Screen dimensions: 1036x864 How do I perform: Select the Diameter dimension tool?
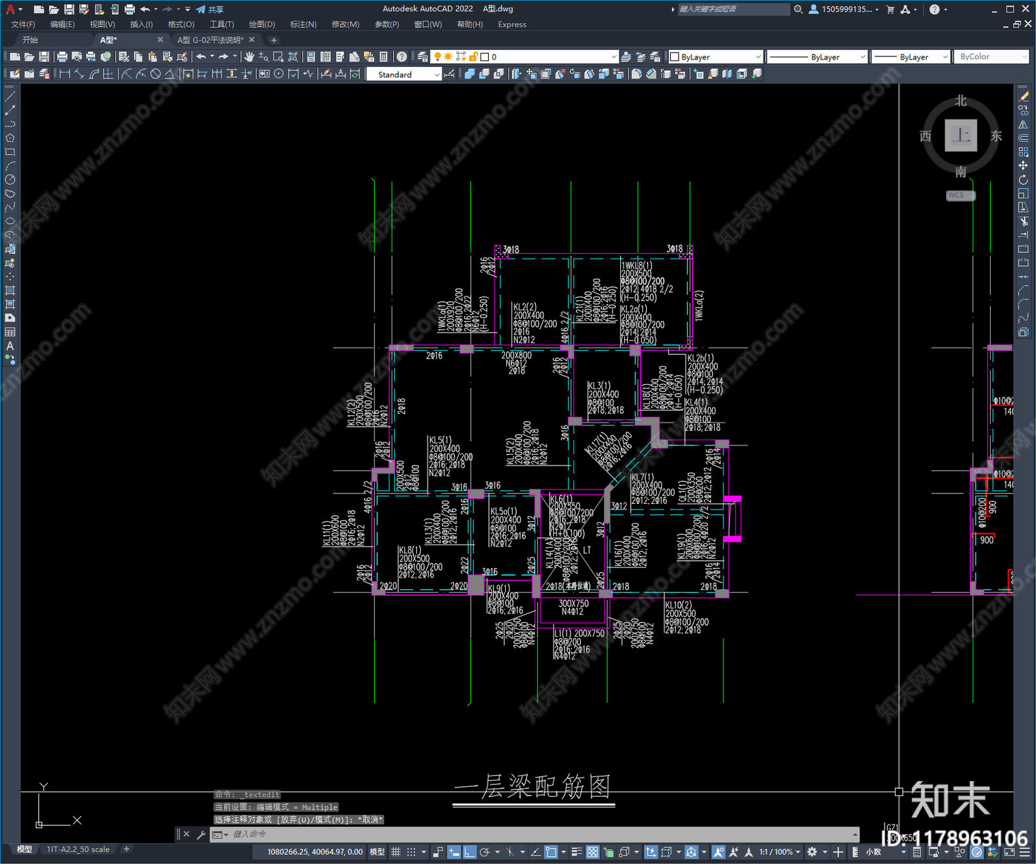(155, 74)
